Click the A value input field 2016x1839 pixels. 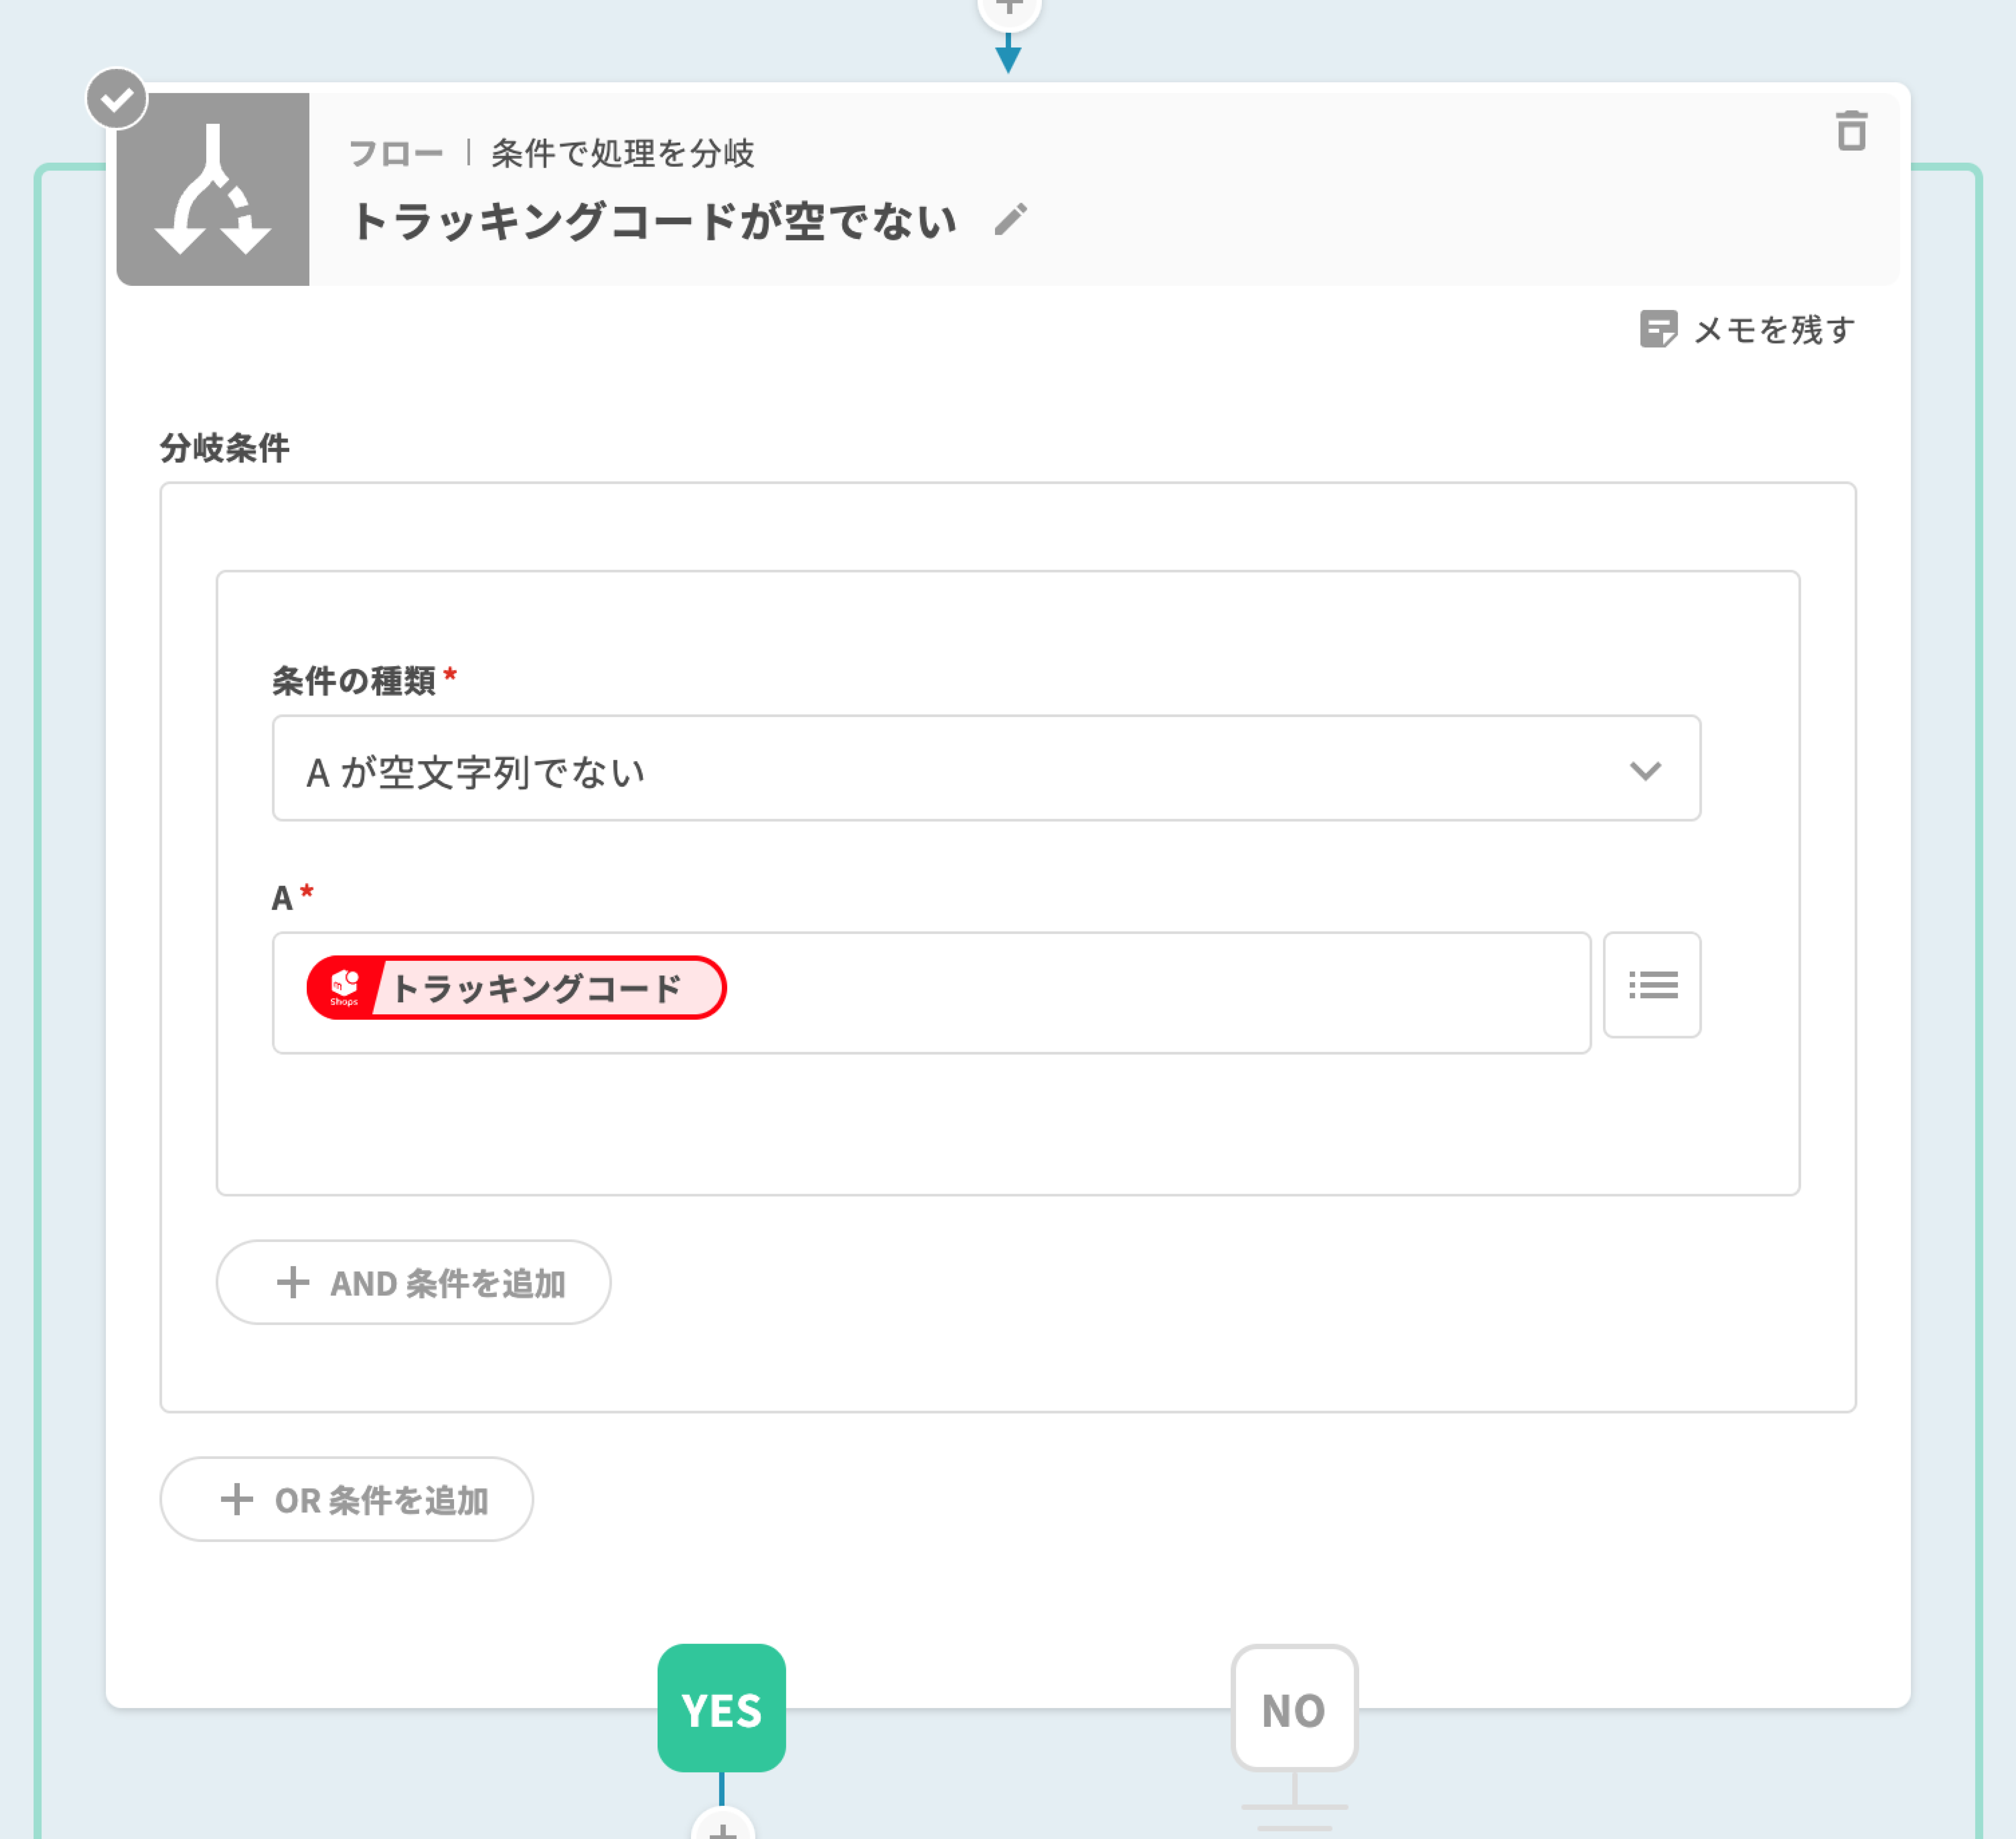[1150, 992]
